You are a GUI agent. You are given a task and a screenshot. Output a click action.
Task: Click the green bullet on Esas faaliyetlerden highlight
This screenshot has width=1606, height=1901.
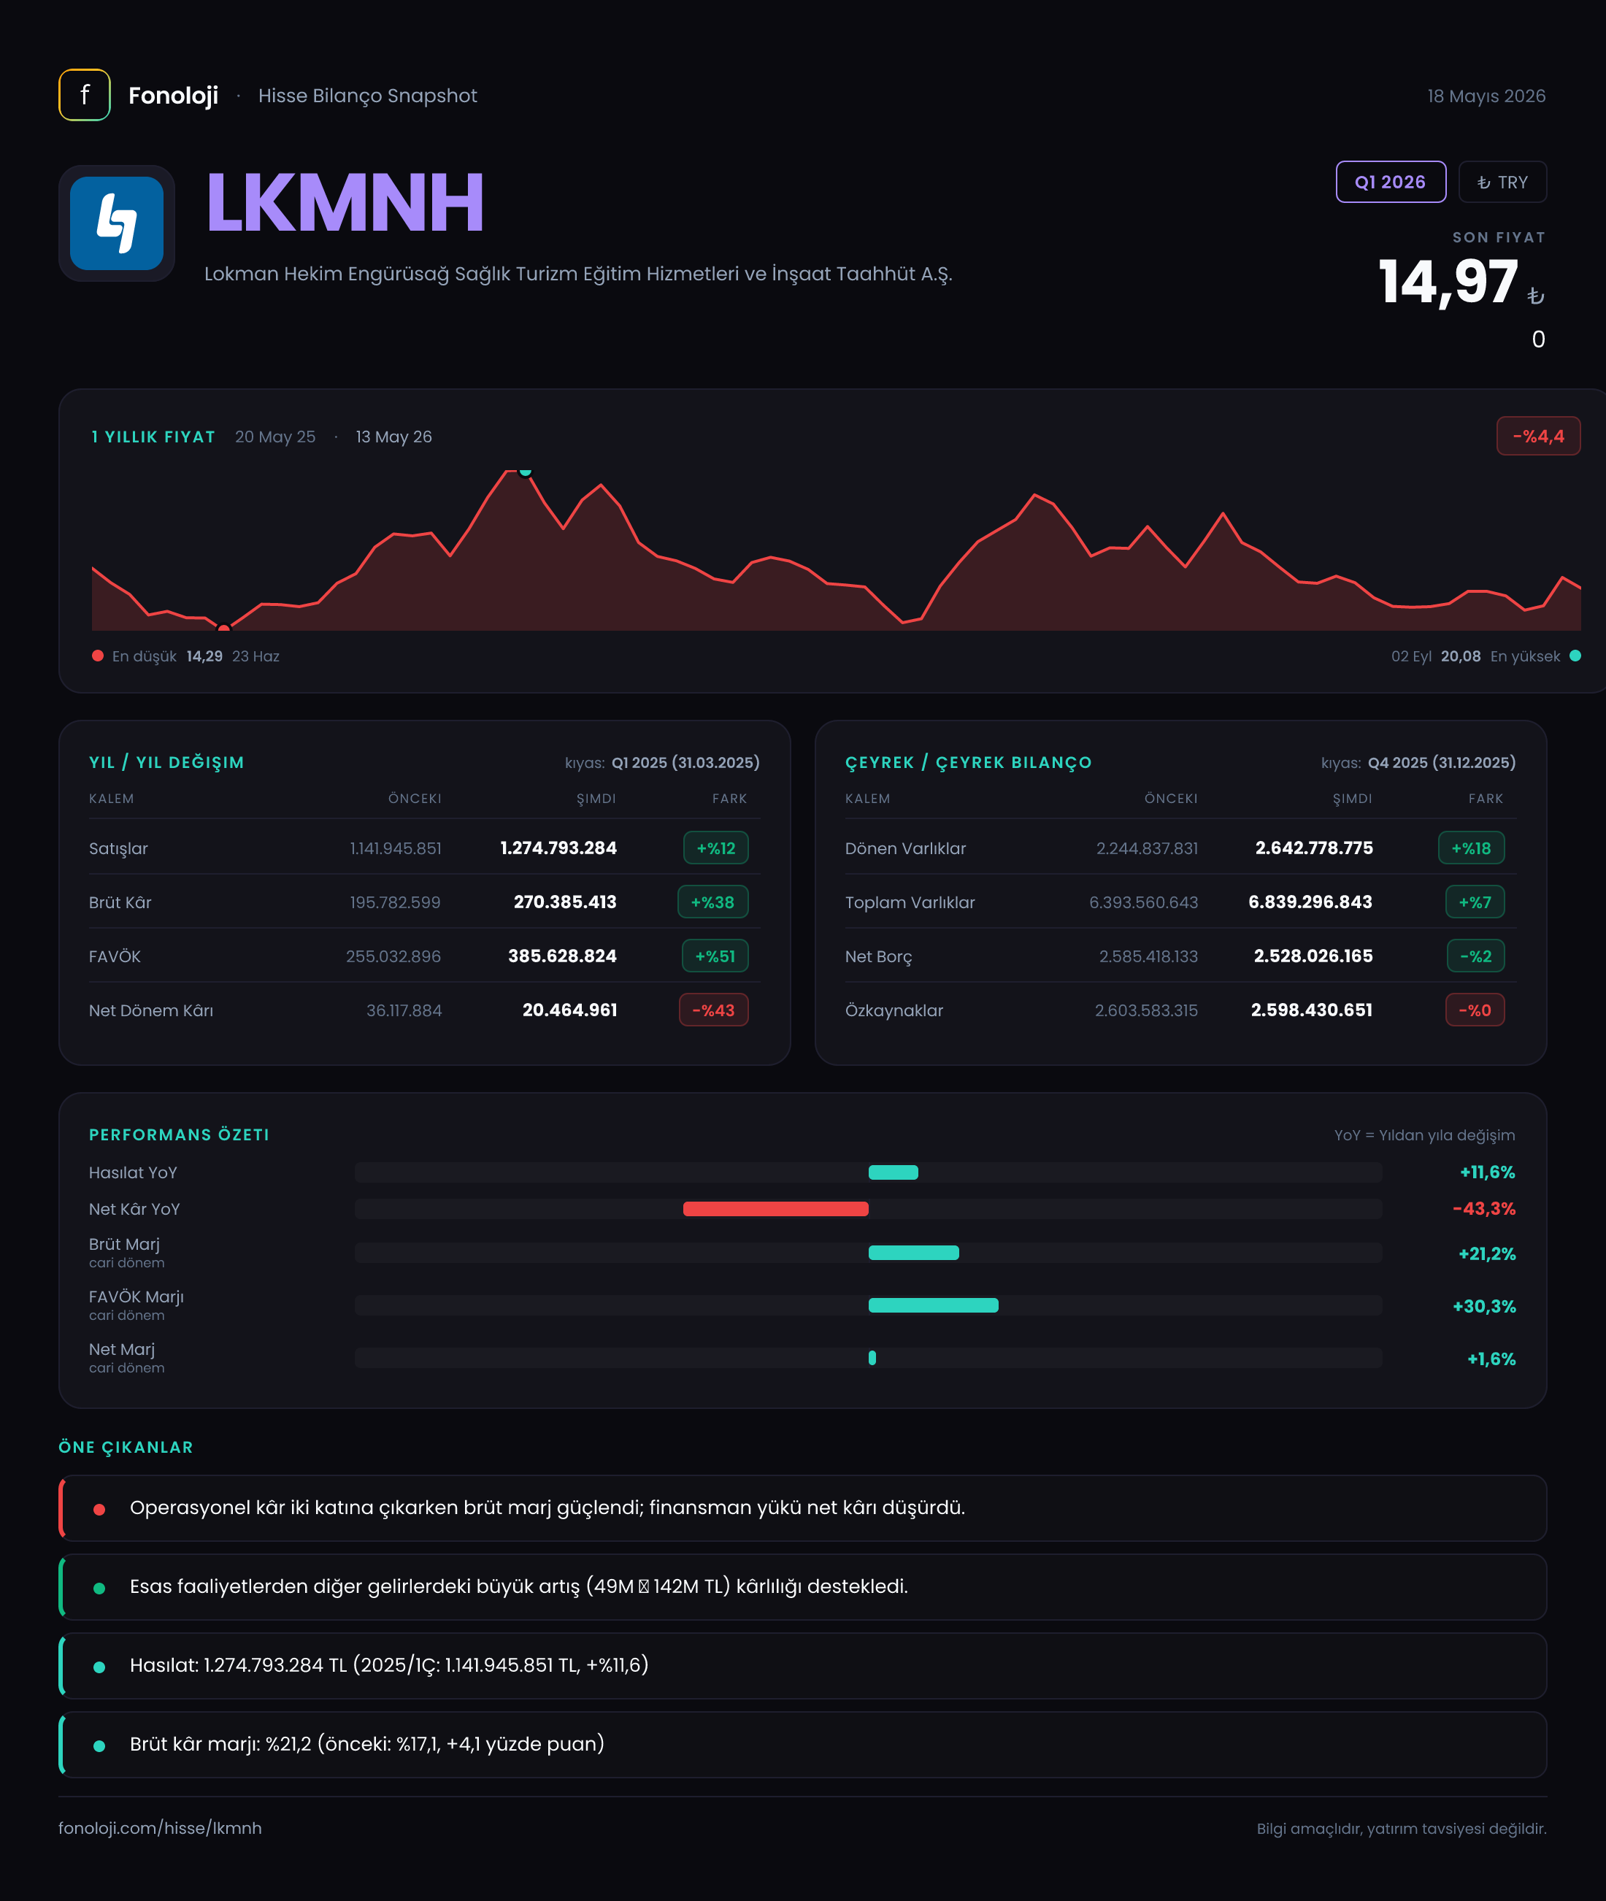[x=99, y=1589]
